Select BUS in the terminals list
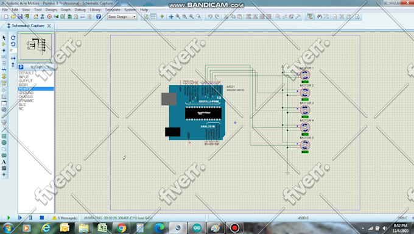The image size is (414, 234). (x=22, y=105)
